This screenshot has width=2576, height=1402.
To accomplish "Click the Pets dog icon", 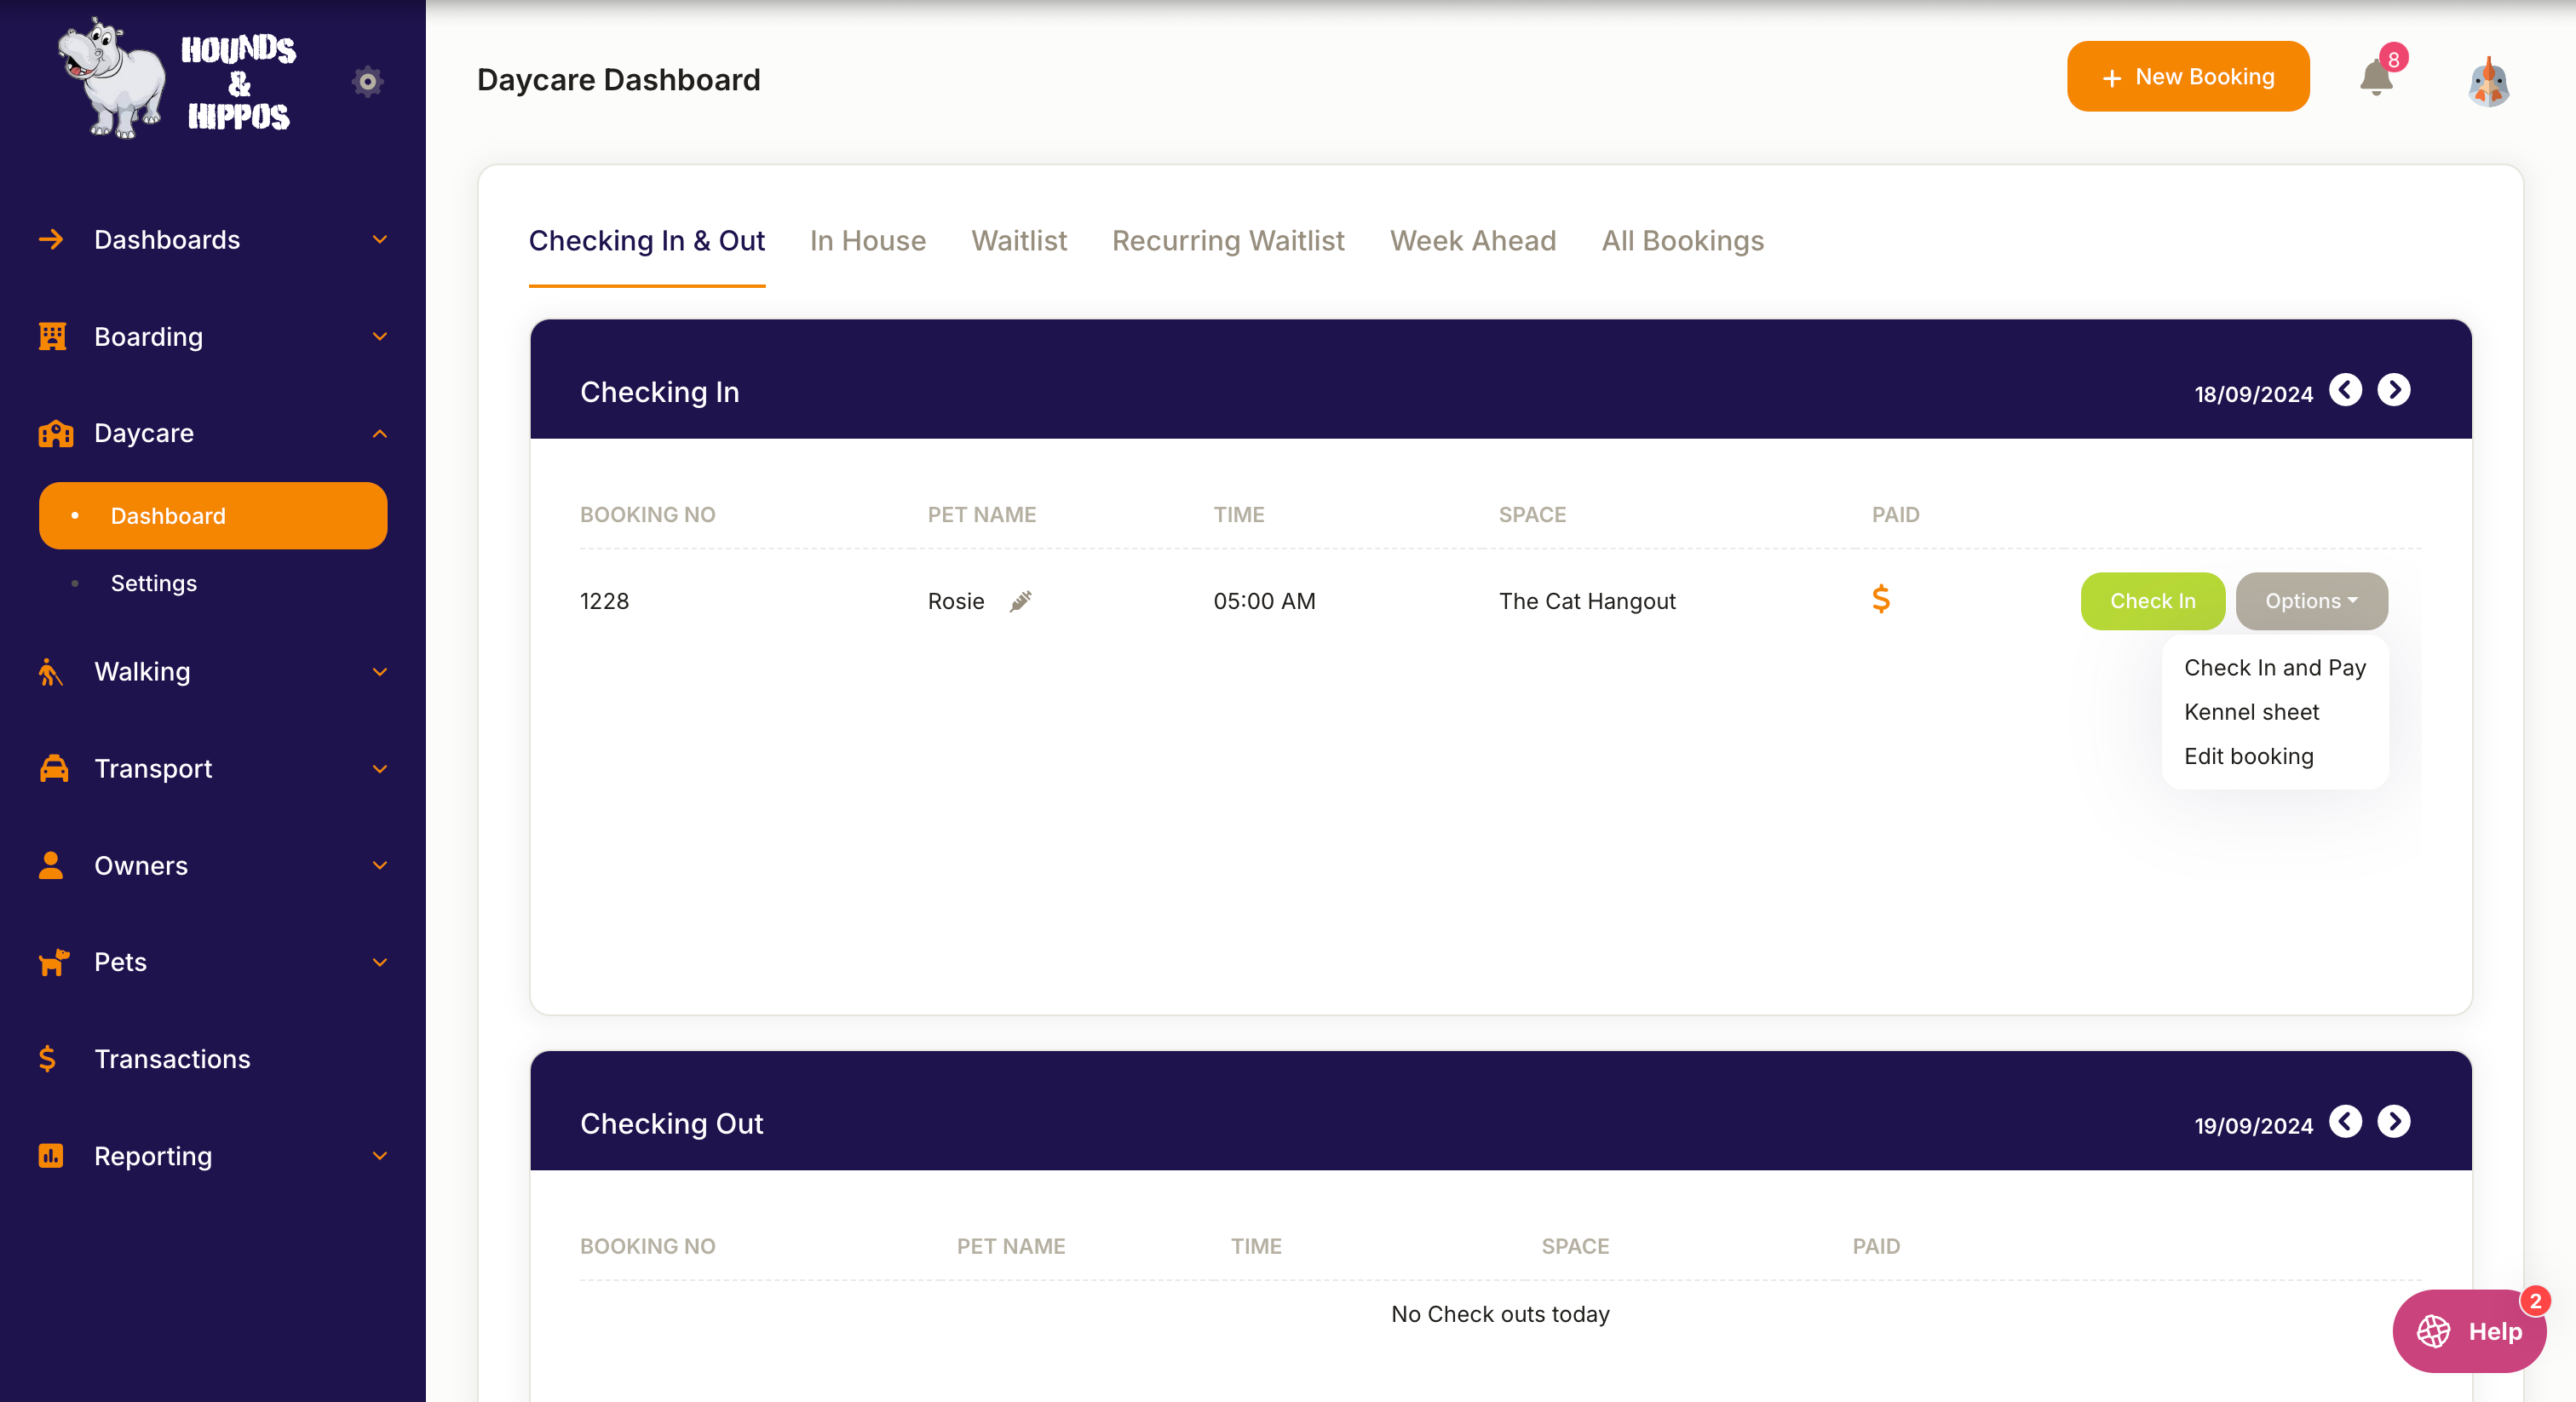I will [54, 962].
